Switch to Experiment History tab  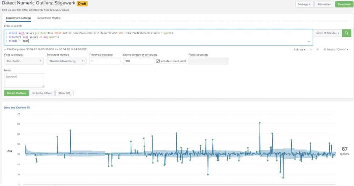[49, 18]
